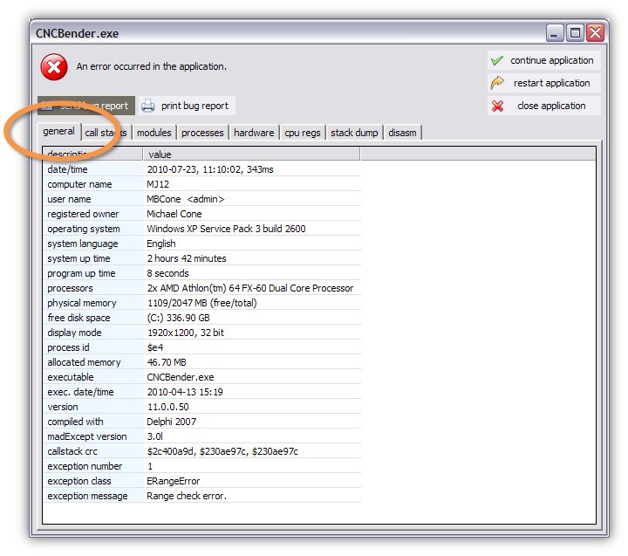628x556 pixels.
Task: Click the red X close application icon
Action: [497, 106]
